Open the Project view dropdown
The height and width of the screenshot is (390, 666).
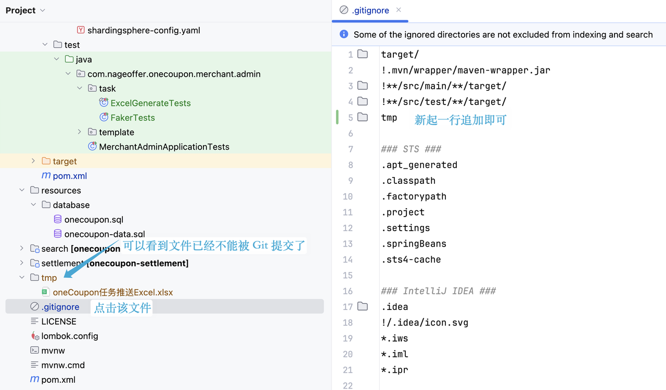click(25, 10)
